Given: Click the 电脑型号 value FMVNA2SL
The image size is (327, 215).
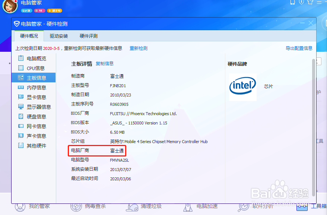Looking at the screenshot, I should coord(119,160).
